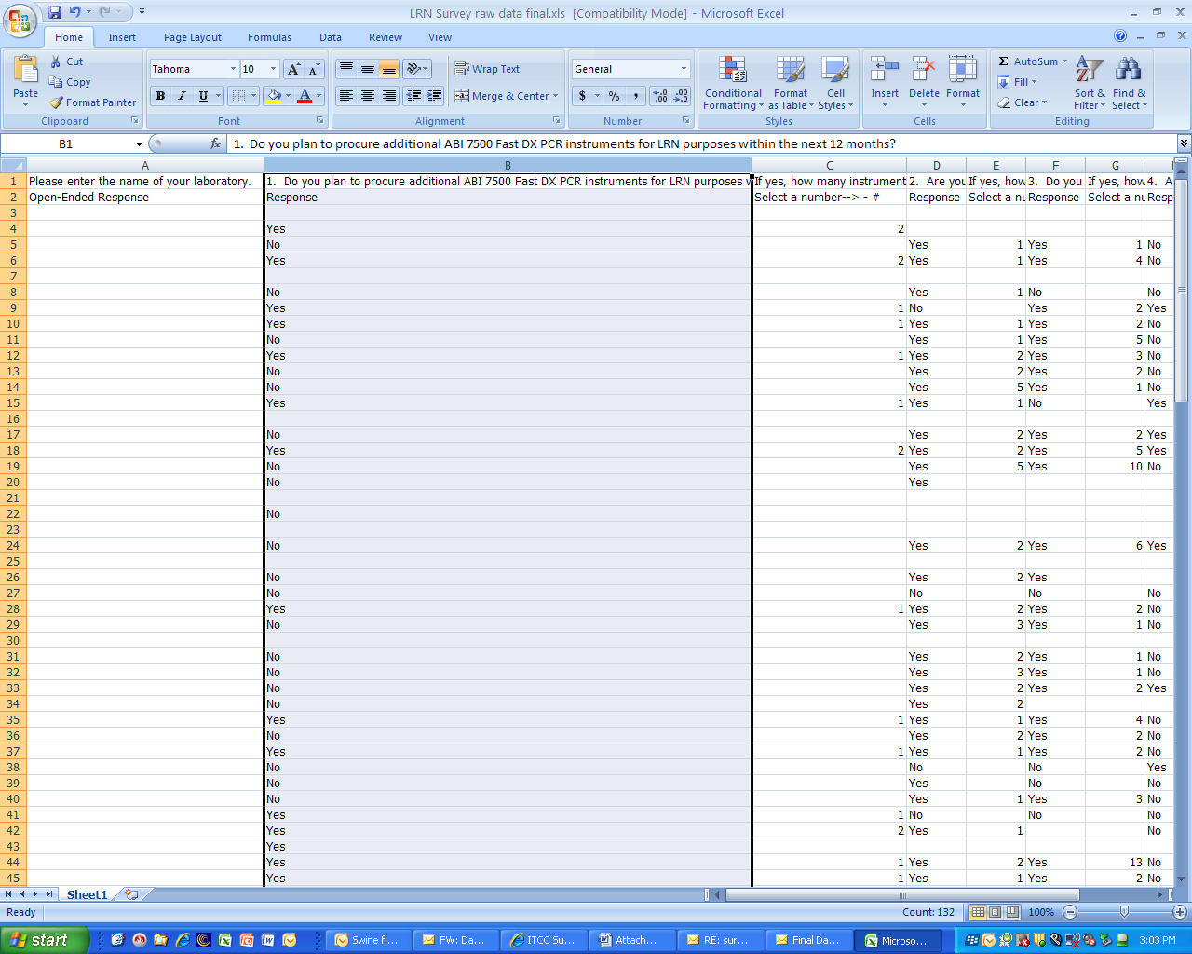Screen dimensions: 1192x954
Task: Click the Office button logo
Action: (20, 20)
